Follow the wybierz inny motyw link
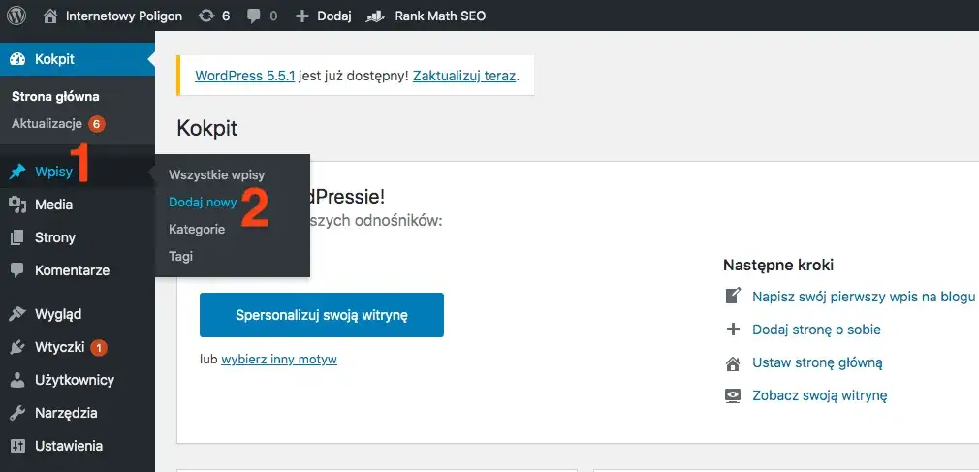The height and width of the screenshot is (472, 979). click(x=279, y=360)
